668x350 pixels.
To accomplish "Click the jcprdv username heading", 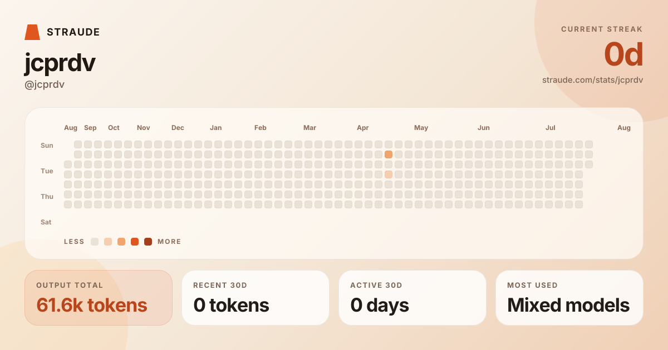I will 60,63.
